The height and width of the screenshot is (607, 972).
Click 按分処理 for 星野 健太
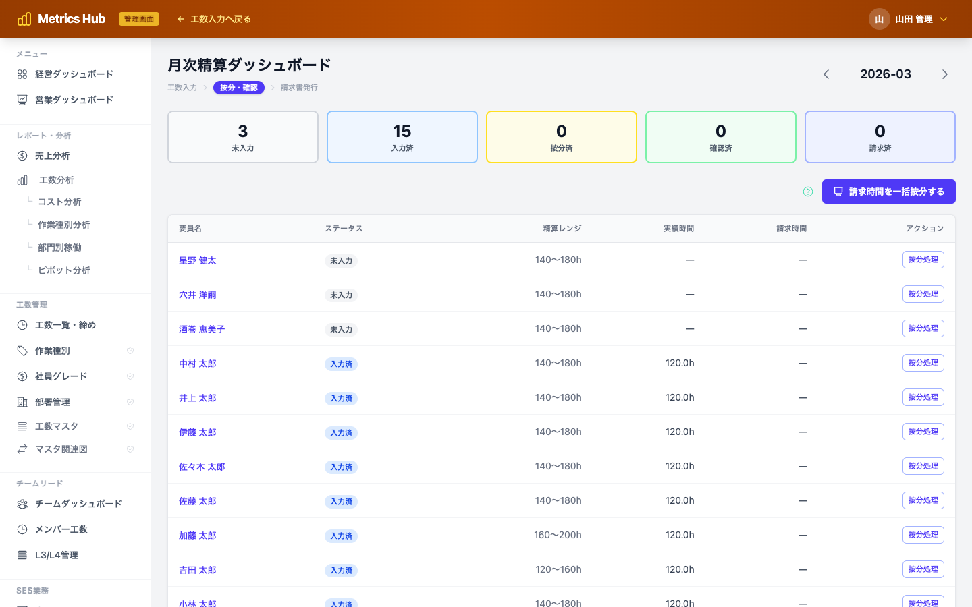pyautogui.click(x=923, y=260)
